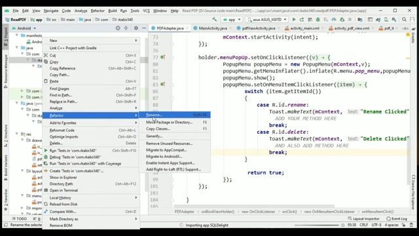Click the Stop app icon in toolbar

[350, 20]
